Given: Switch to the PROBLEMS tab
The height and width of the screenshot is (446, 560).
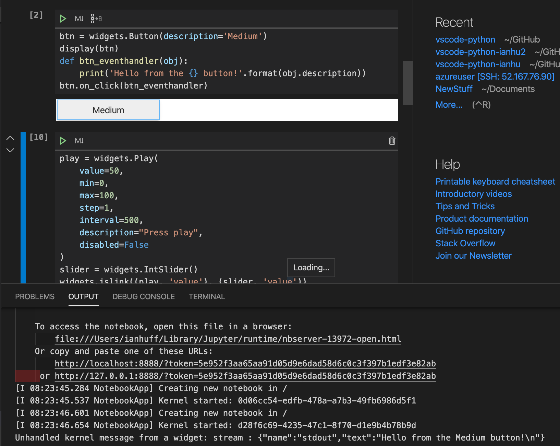Looking at the screenshot, I should coord(35,296).
